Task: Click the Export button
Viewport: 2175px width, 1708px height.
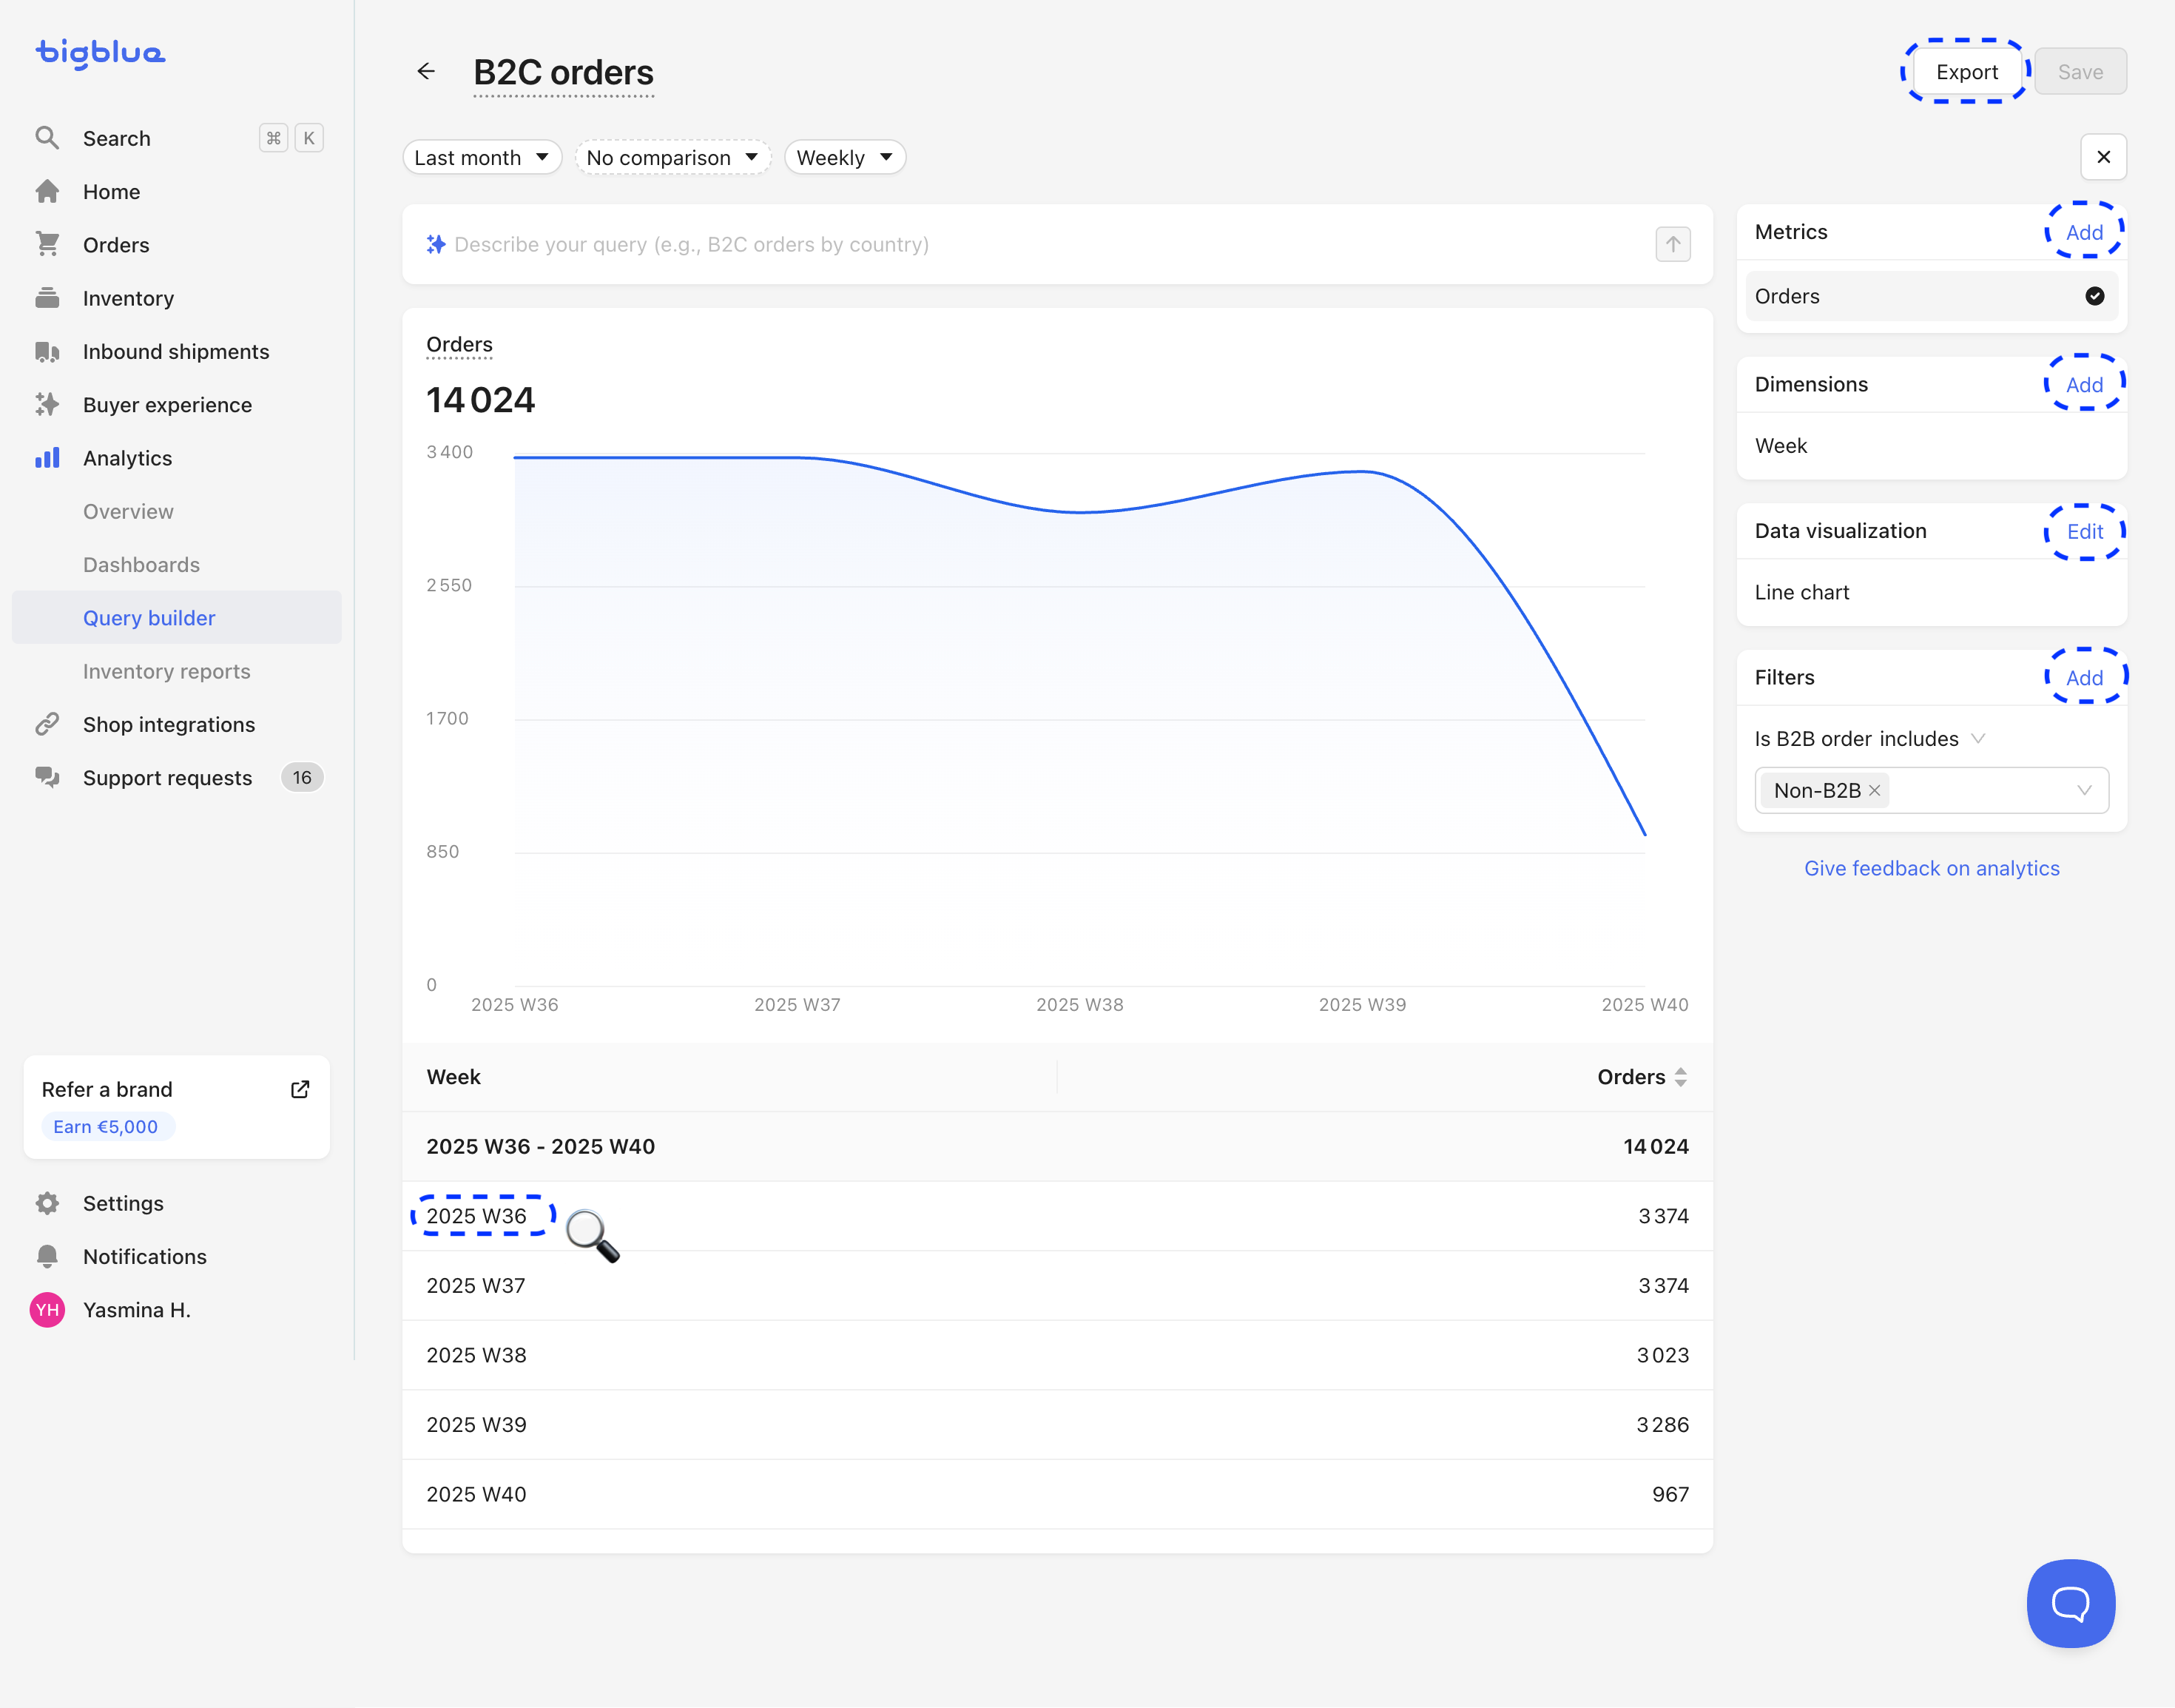Action: click(1966, 72)
